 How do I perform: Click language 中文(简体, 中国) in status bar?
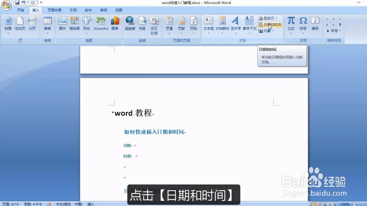pos(69,204)
